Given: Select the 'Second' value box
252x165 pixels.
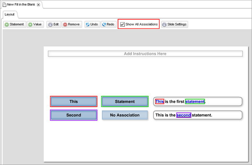Looking at the screenshot, I should pos(74,115).
